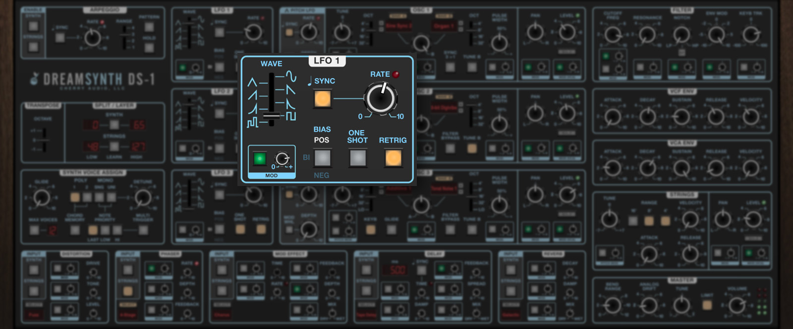Click the small MOD amount knob
The image size is (793, 329).
pos(282,158)
